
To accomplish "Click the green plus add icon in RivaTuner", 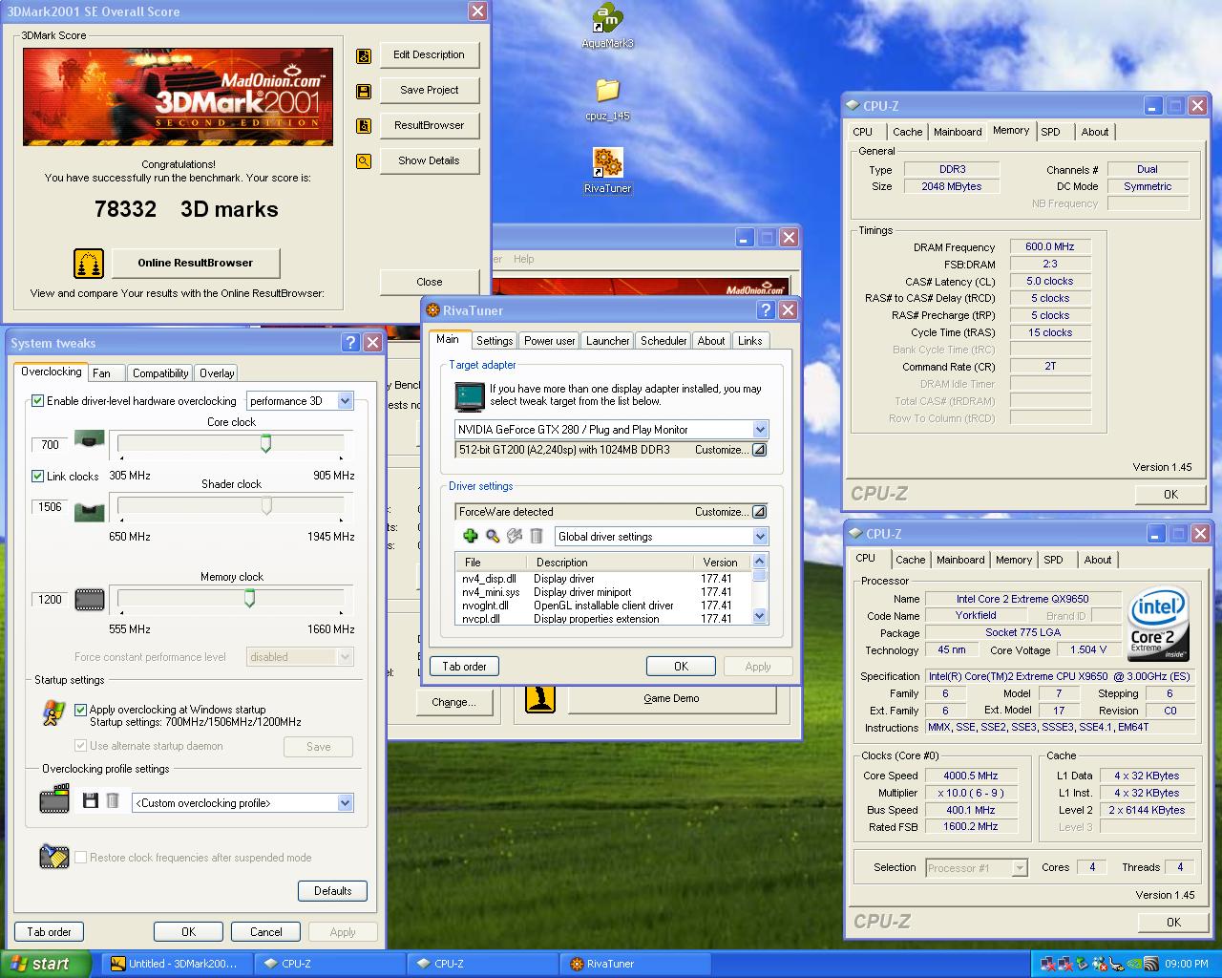I will click(471, 537).
